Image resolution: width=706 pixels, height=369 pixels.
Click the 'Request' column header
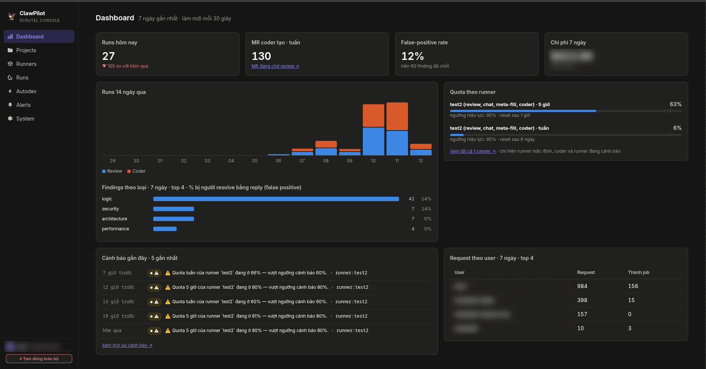click(586, 272)
